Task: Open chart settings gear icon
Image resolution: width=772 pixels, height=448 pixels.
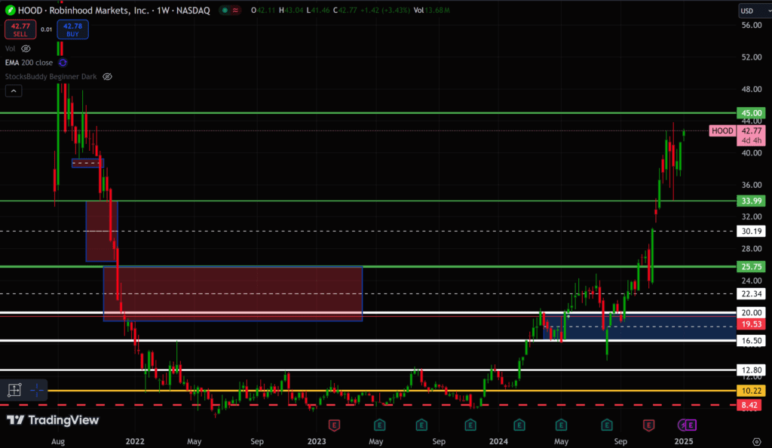Action: [x=757, y=442]
